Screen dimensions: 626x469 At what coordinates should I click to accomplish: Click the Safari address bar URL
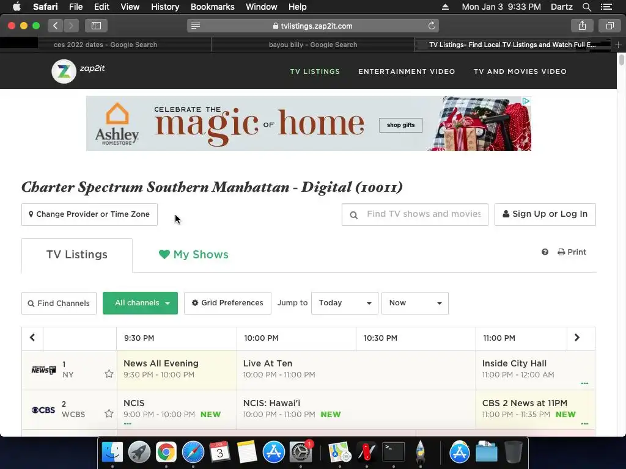(x=312, y=26)
